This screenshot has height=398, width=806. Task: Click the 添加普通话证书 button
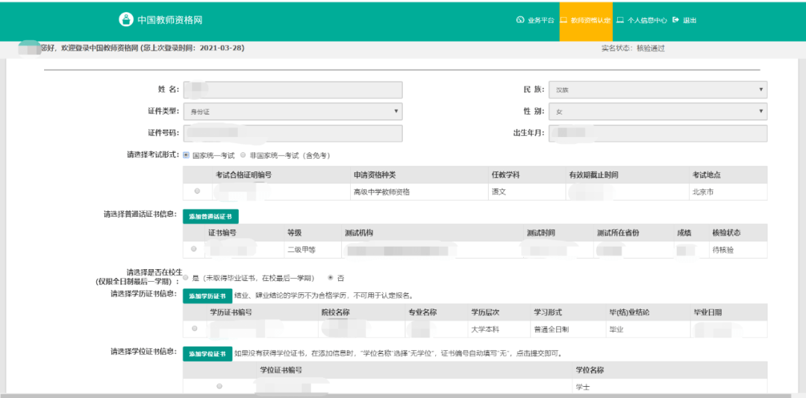point(210,216)
